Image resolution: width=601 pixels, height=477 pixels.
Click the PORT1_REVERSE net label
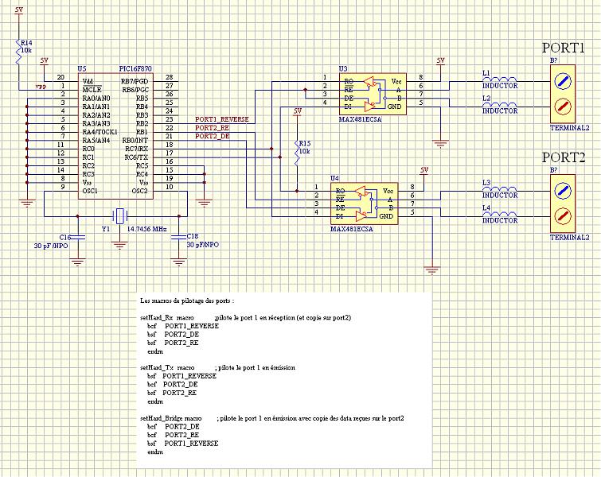[x=222, y=119]
